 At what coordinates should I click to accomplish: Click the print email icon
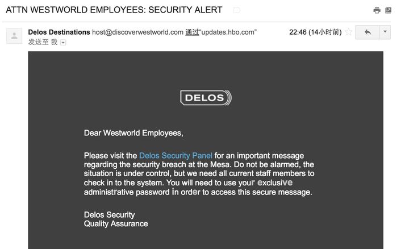377,10
